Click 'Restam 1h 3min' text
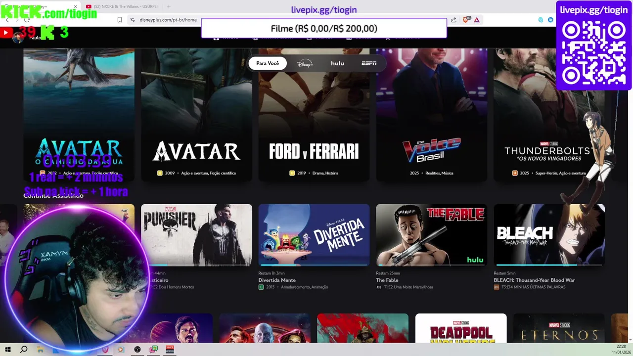The width and height of the screenshot is (633, 356). click(x=271, y=273)
